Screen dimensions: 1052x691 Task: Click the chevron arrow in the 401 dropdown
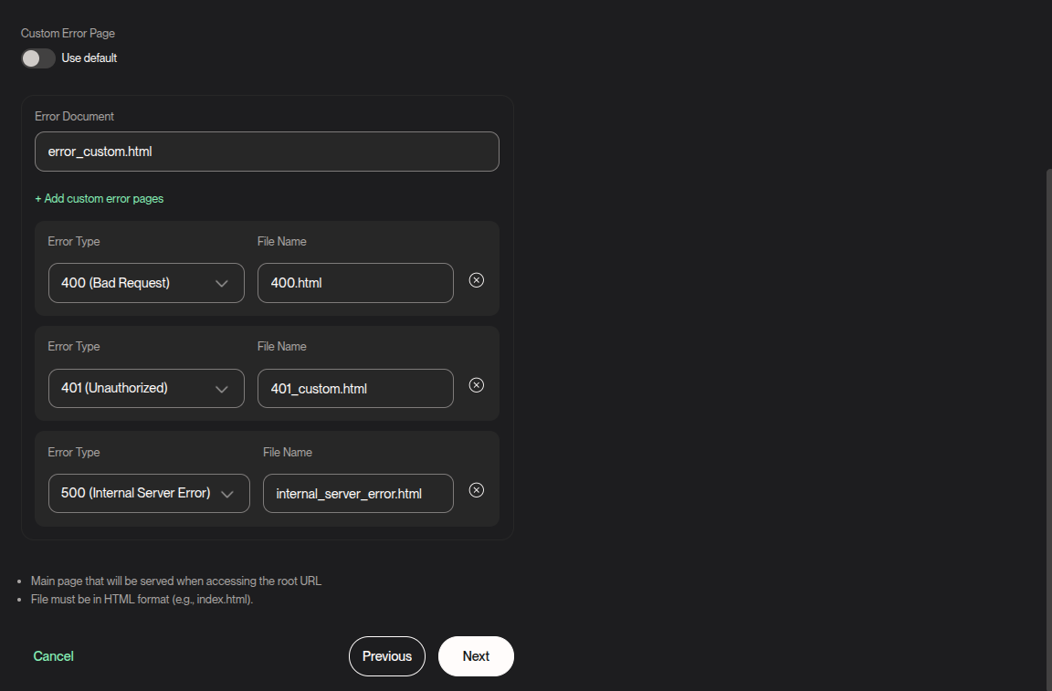click(x=222, y=389)
